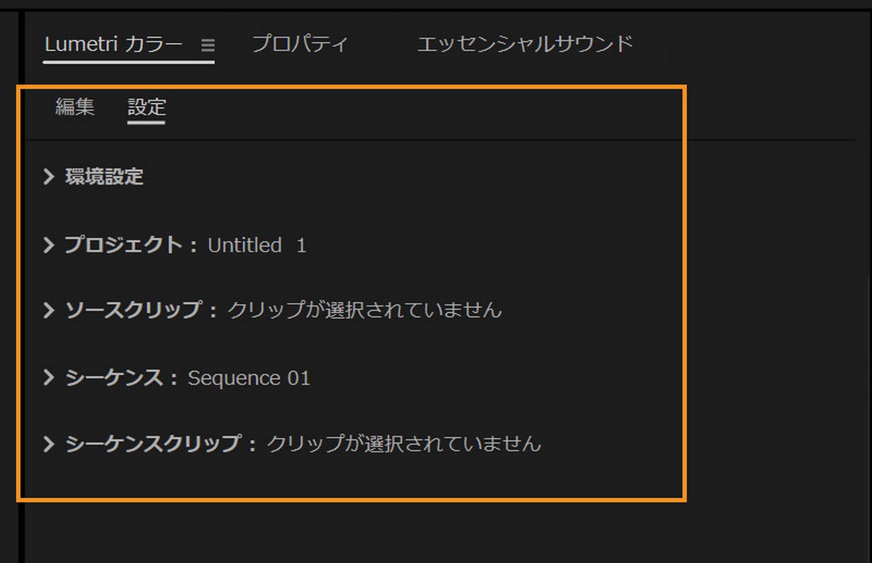Open the エッセンシャルサウンド panel

pos(526,43)
